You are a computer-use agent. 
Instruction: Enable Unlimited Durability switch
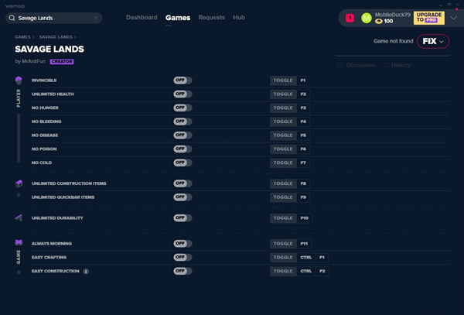(183, 218)
